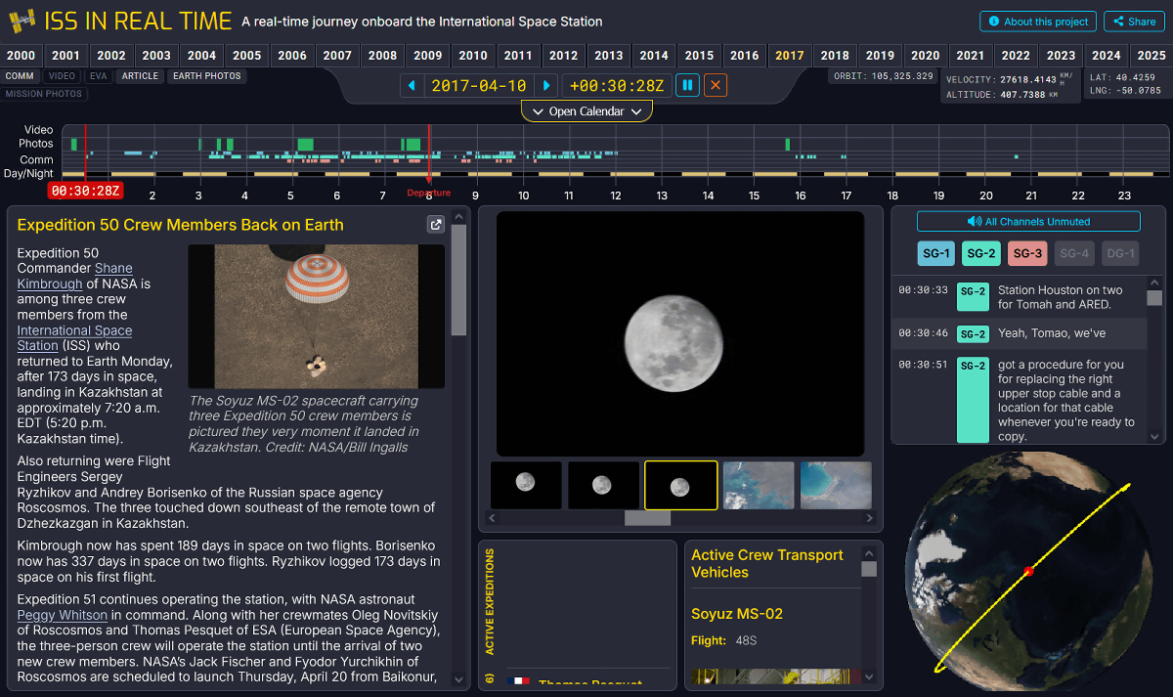Toggle the EARTH PHOTOS filter

click(x=206, y=75)
